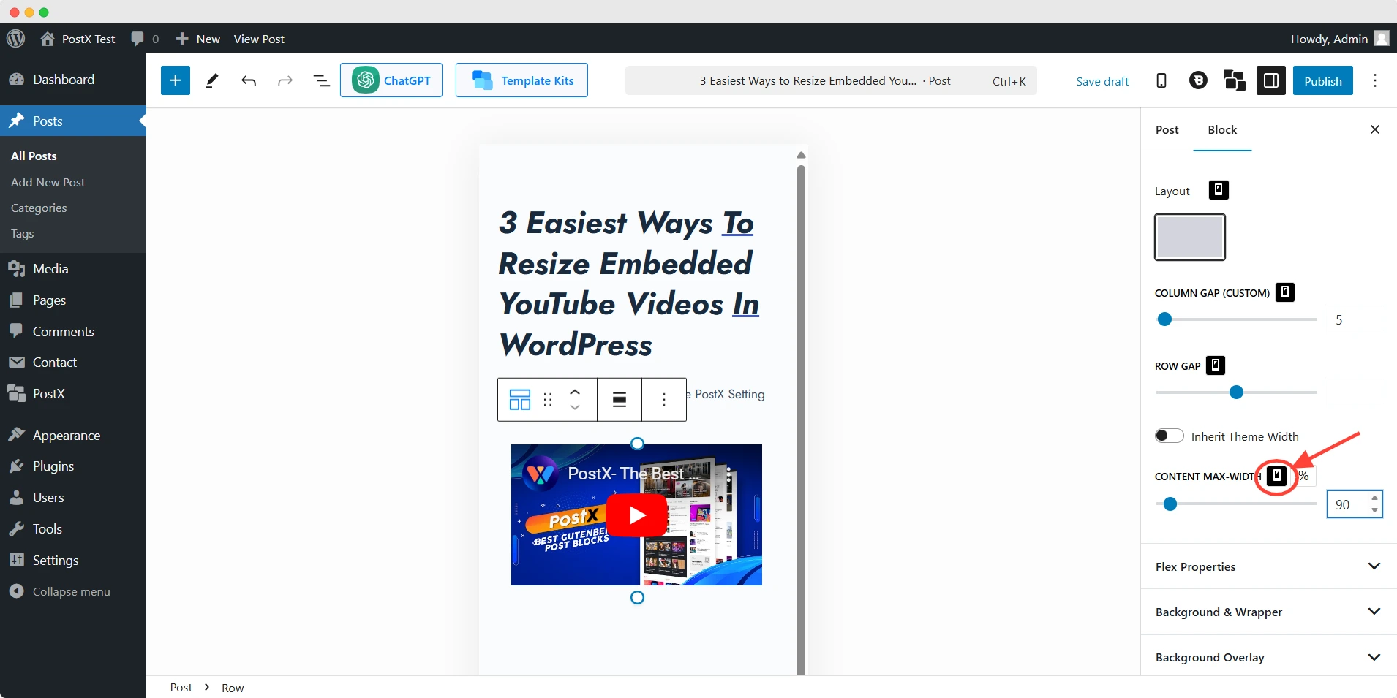
Task: Select the single-column layout thumbnail
Action: coord(1190,237)
